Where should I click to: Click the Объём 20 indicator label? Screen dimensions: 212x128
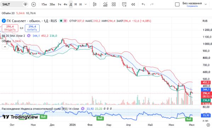[x=8, y=13]
